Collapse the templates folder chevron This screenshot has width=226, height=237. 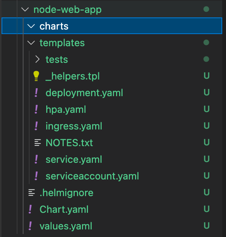(31, 43)
